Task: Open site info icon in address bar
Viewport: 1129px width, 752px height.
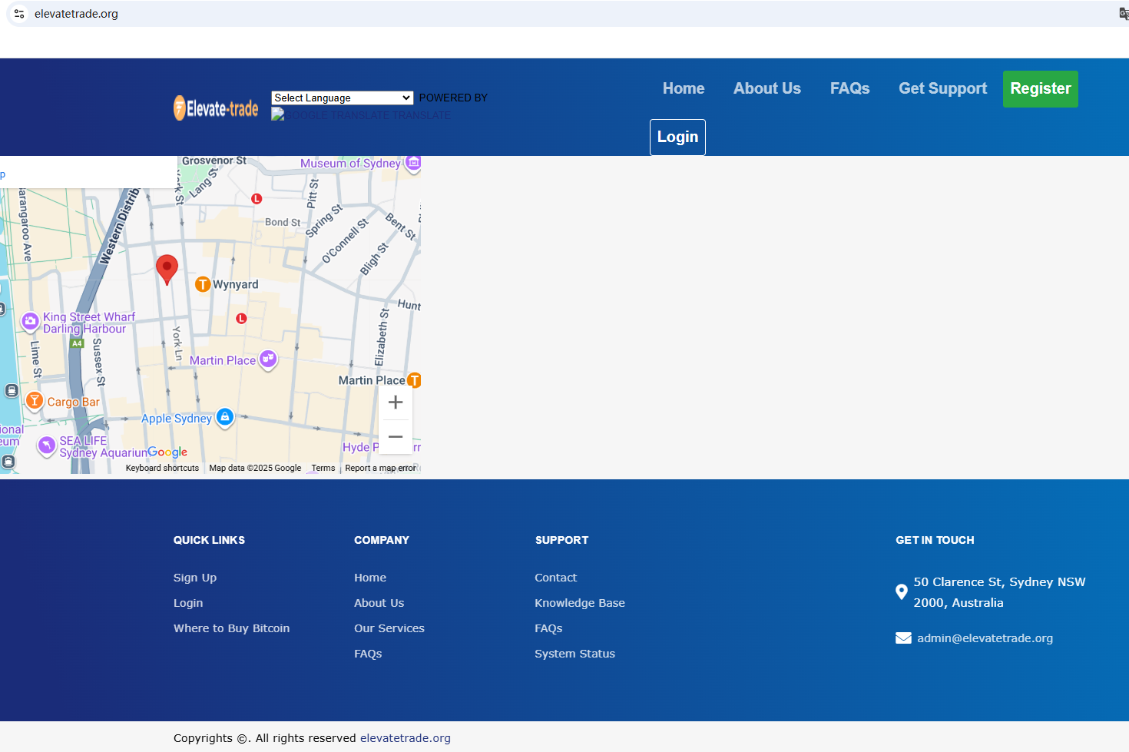Action: pos(19,14)
